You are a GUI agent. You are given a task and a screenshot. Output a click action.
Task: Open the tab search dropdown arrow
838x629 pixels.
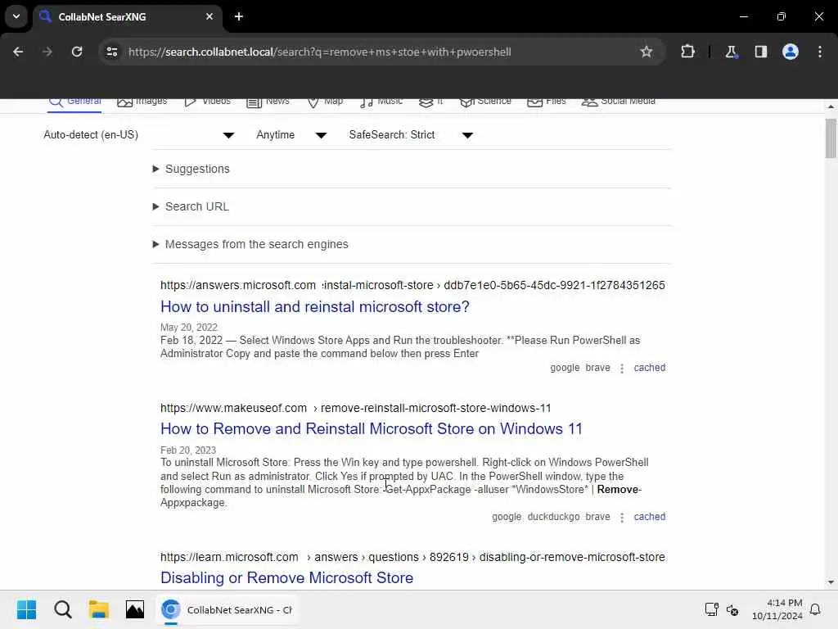click(16, 16)
